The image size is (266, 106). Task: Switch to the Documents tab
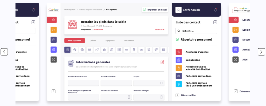pos(129,41)
